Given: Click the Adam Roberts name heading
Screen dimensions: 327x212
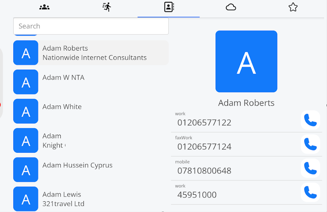Looking at the screenshot, I should pos(246,103).
